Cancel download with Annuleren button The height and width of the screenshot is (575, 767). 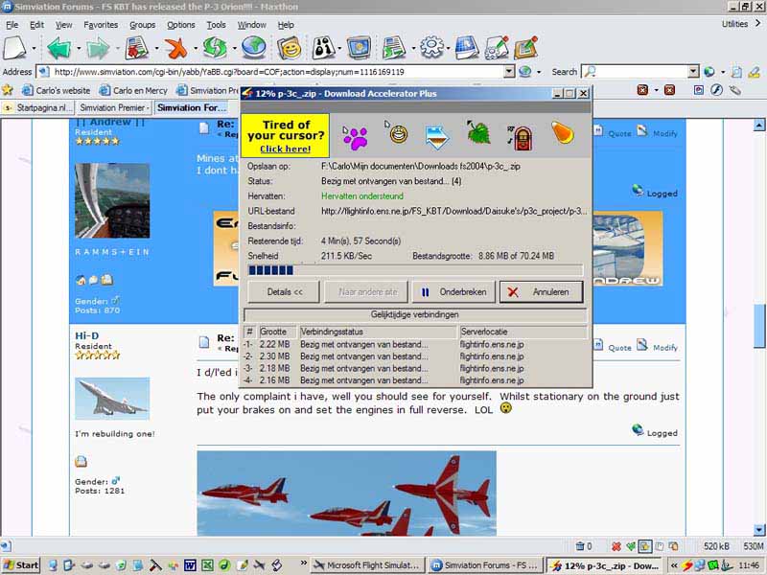pyautogui.click(x=541, y=292)
